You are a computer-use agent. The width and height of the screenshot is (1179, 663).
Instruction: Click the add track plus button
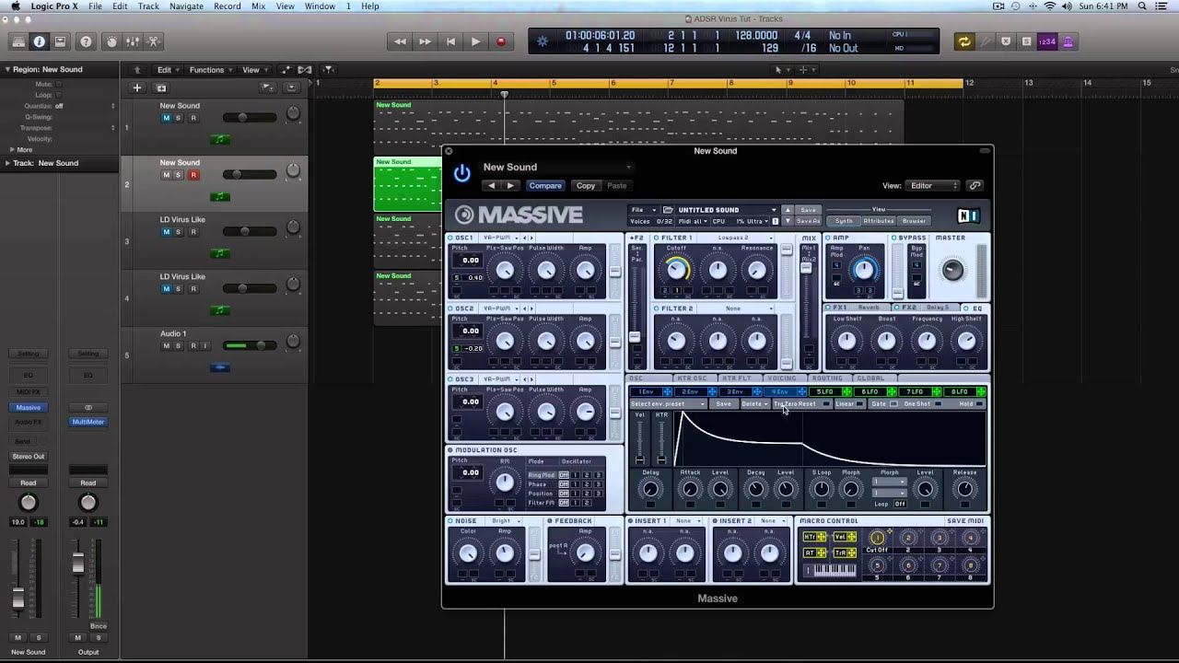pos(137,87)
